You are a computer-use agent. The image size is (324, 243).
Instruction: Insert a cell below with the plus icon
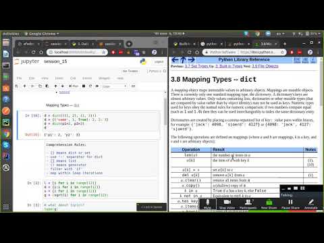click(24, 86)
